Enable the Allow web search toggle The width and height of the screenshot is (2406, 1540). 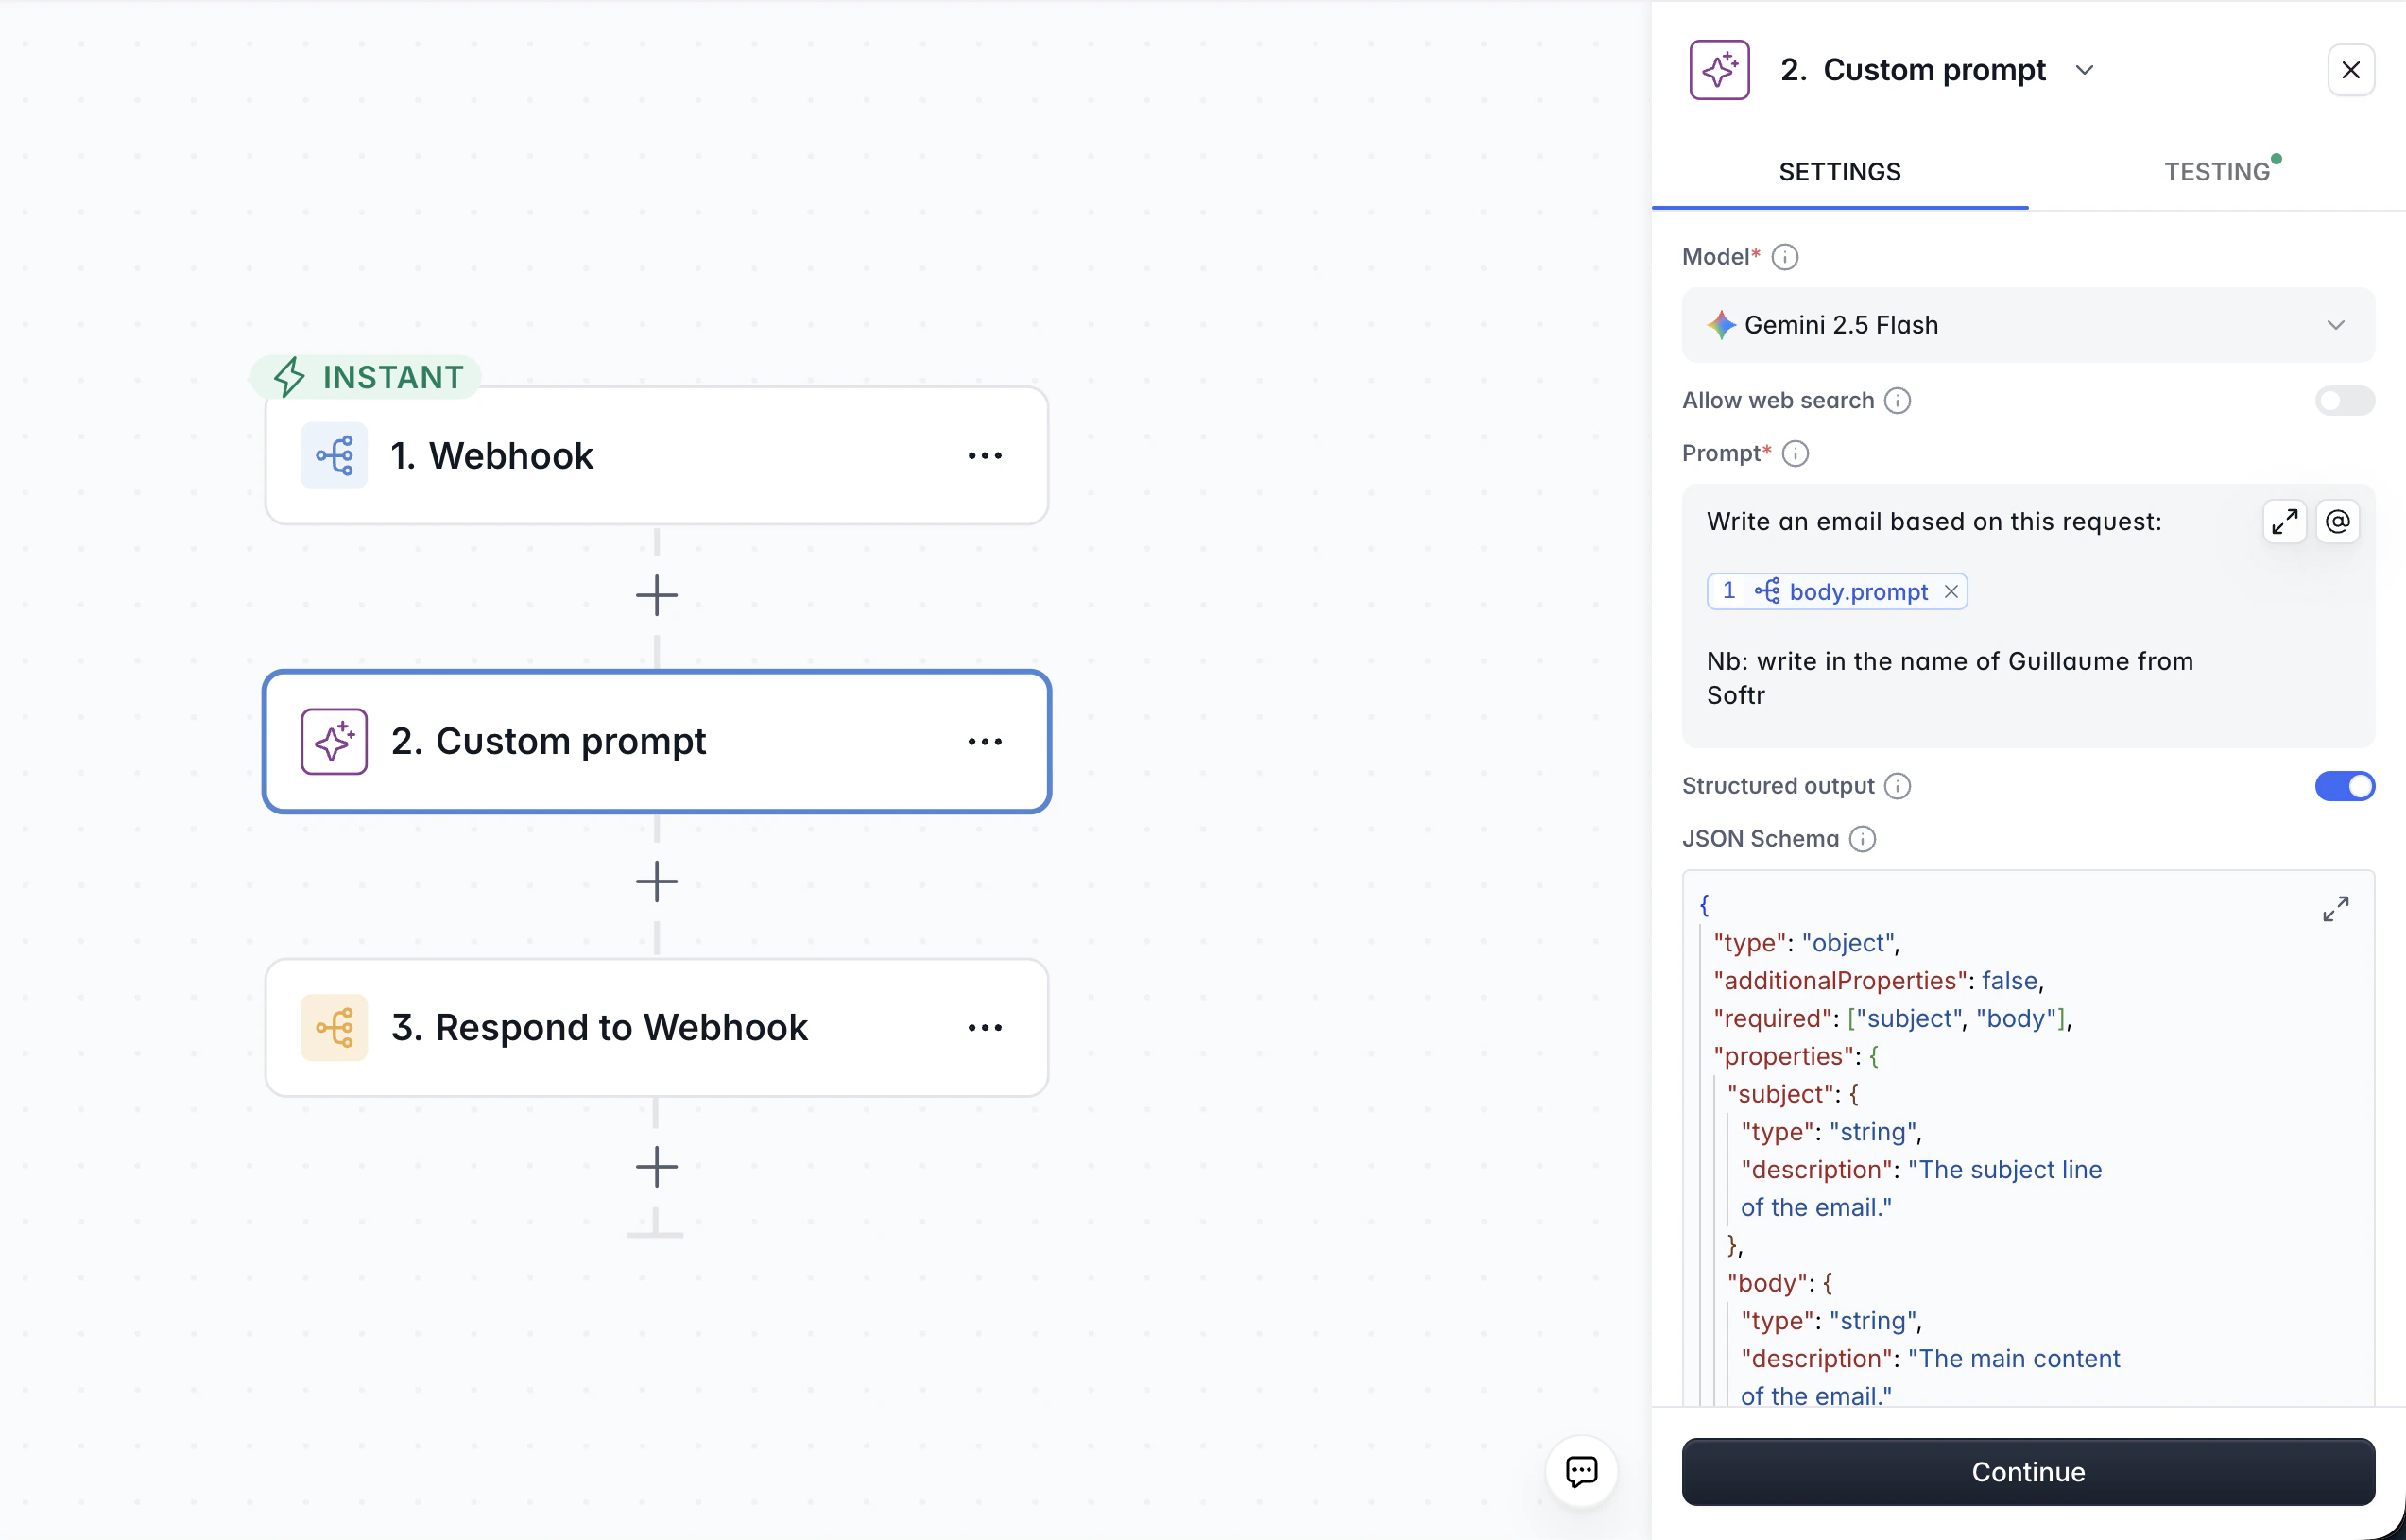pos(2345,400)
